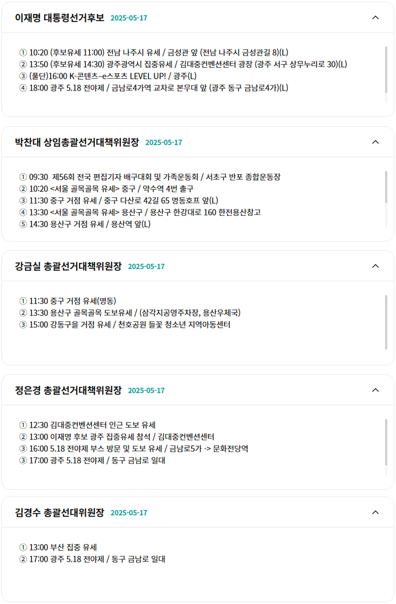This screenshot has height=604, width=396.
Task: Collapse the 박찬대 상임총괄선거대책위원장 panel chevron
Action: coord(375,142)
